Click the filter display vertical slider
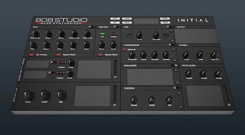This screenshot has height=135, width=245. coord(115,96)
